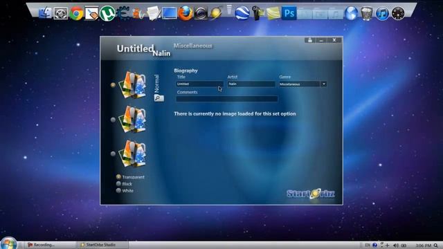Click the bottom orb image thumbnail

[132, 154]
